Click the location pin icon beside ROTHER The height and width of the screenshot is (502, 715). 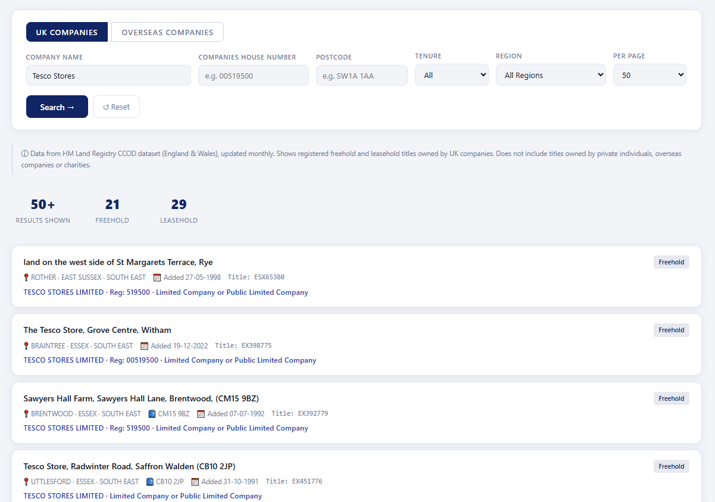coord(26,277)
